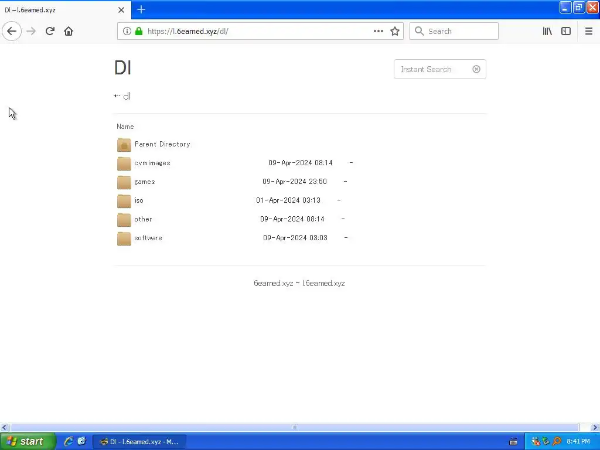Click the scrollbar right arrow
The image size is (600, 450).
coord(595,427)
